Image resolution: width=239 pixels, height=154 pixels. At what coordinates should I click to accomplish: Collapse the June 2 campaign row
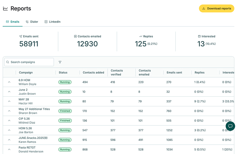(9, 92)
